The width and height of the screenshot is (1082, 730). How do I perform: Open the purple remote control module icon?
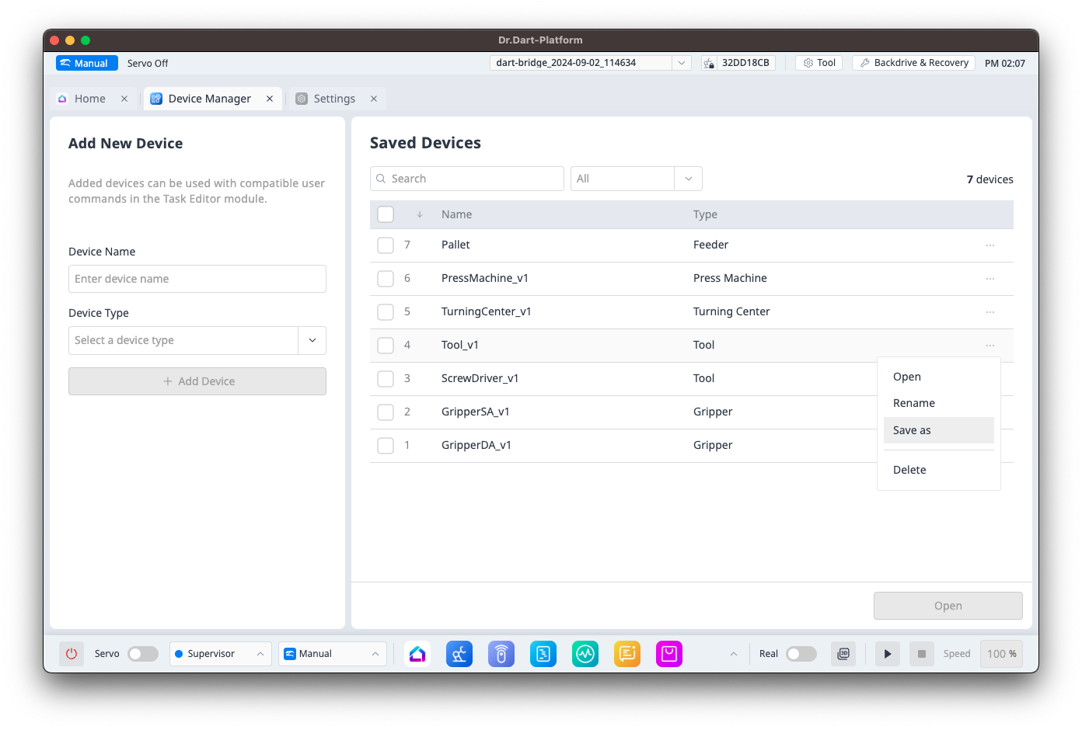501,654
